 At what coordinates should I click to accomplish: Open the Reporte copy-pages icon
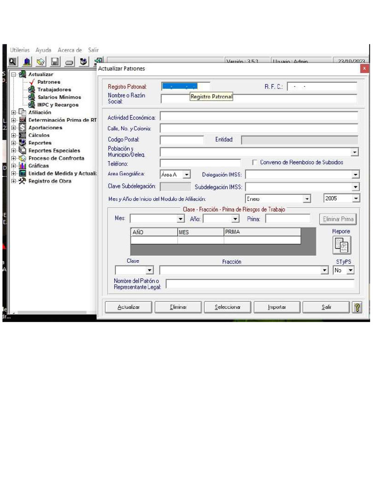(342, 245)
